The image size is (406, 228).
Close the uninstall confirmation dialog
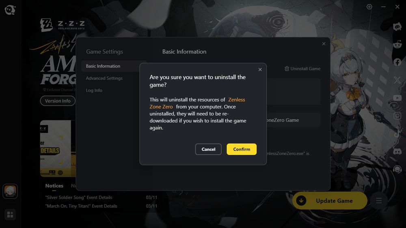[x=260, y=69]
